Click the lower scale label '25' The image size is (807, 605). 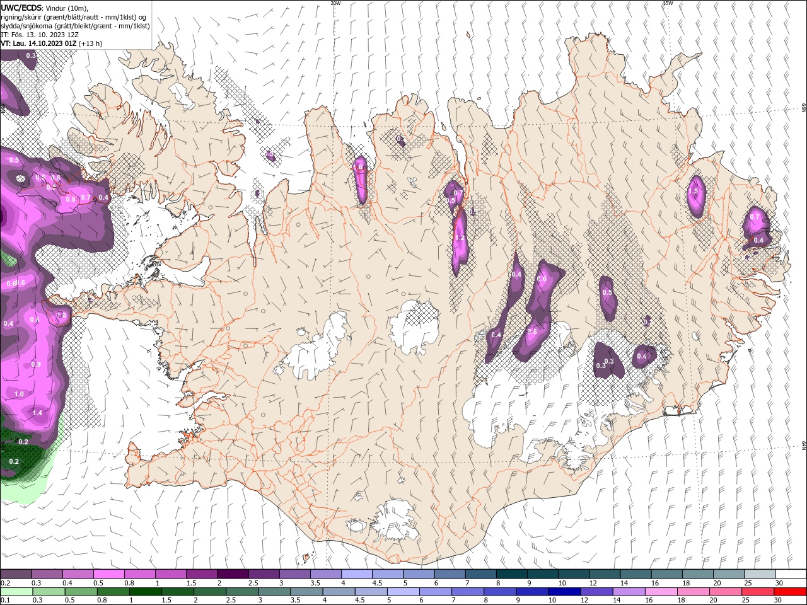pyautogui.click(x=745, y=601)
